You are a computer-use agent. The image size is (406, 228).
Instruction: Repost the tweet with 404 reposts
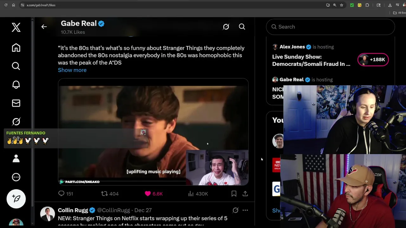(110, 193)
